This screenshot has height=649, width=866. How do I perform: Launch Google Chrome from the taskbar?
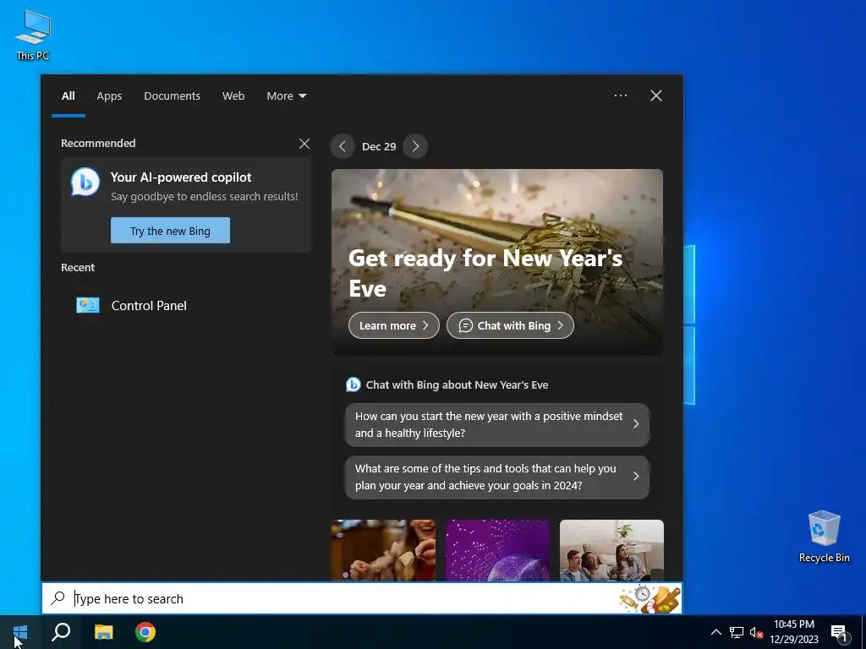[x=145, y=632]
